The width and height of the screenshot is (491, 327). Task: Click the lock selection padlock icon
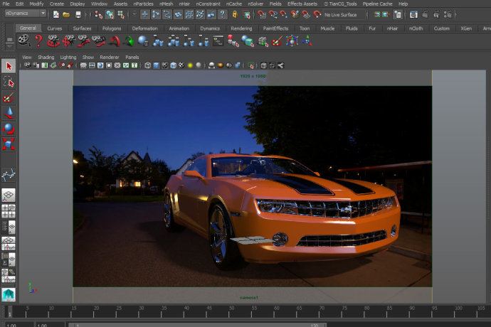pos(235,14)
